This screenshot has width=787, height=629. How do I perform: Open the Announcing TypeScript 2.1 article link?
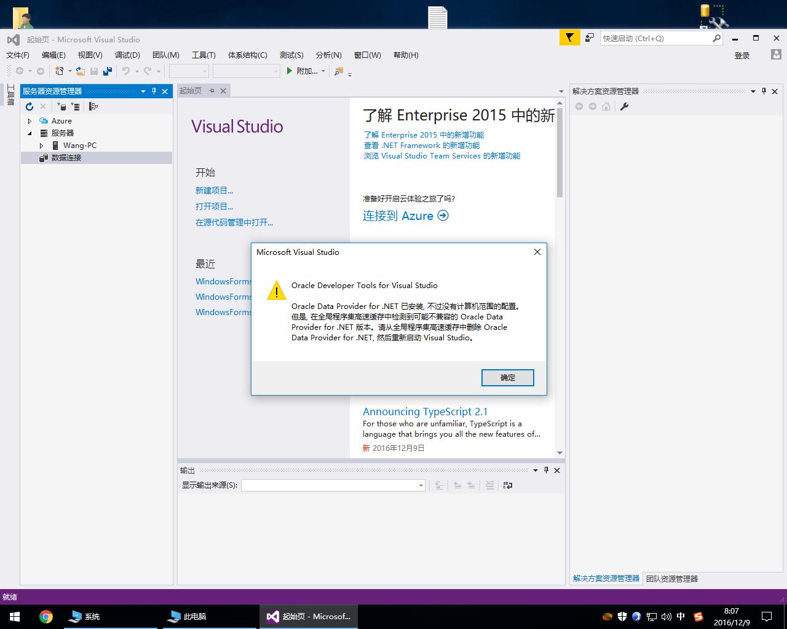425,412
